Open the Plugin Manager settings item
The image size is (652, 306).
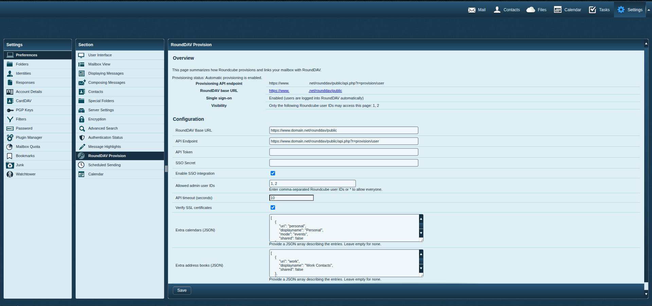pos(29,138)
